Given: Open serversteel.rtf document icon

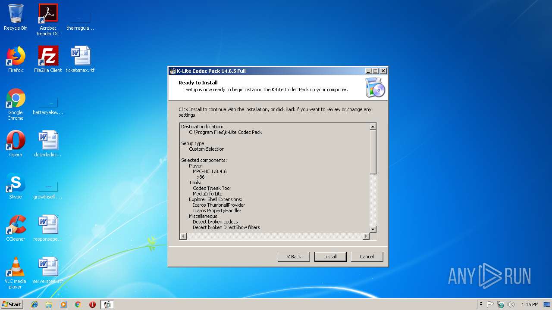Looking at the screenshot, I should pos(48,270).
